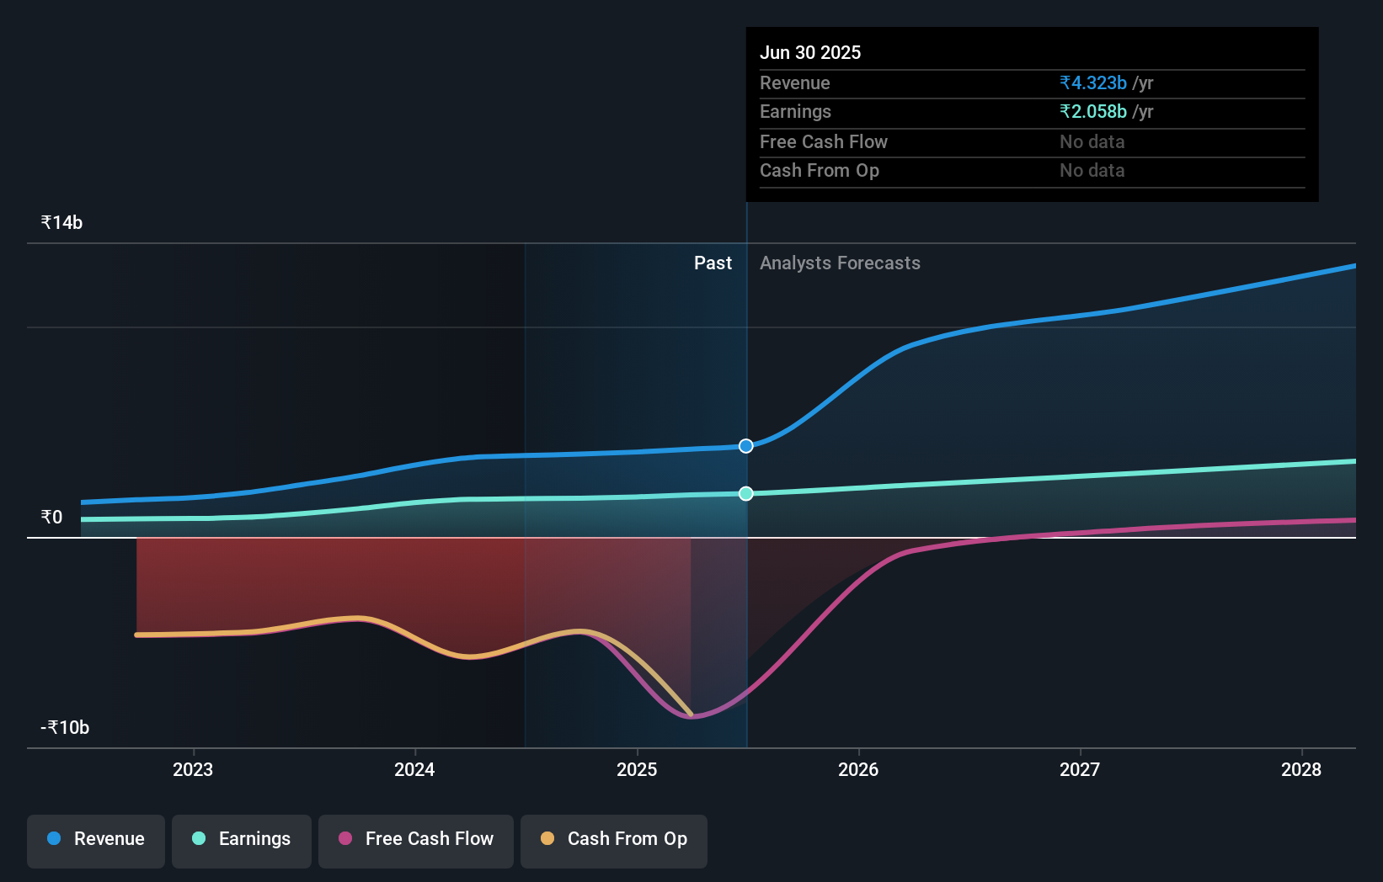Click the 2027 x-axis label
The width and height of the screenshot is (1383, 882).
coord(1080,769)
